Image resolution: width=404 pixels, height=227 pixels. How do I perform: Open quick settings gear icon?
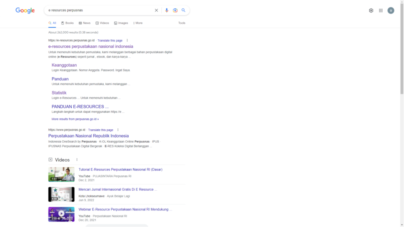371,11
